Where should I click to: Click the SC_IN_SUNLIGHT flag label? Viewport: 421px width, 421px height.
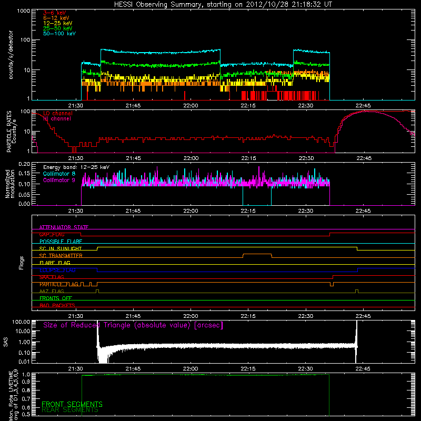tap(61, 248)
